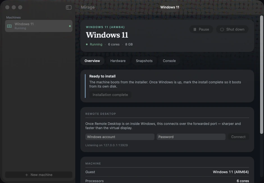
Task: Mark Installation complete
Action: 110,95
